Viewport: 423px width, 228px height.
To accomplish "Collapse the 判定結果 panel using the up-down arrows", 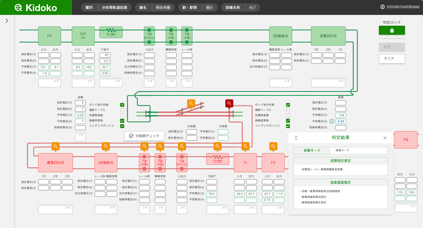I will [x=296, y=138].
